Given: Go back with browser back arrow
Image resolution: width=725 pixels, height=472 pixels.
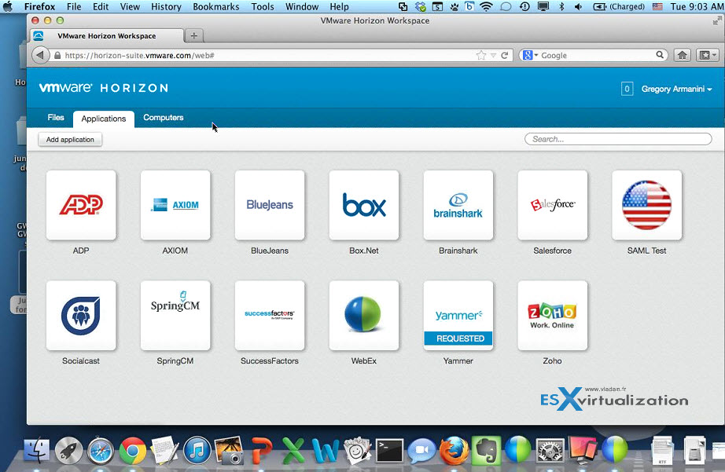Looking at the screenshot, I should [41, 56].
